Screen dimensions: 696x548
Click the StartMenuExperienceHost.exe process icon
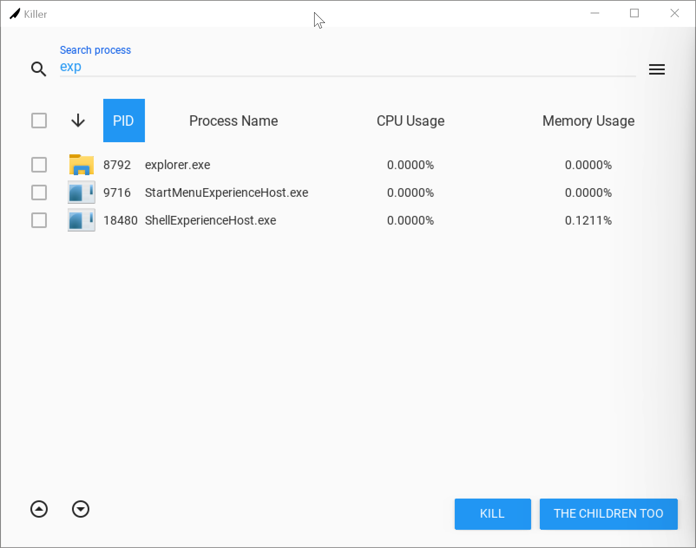[x=82, y=192]
